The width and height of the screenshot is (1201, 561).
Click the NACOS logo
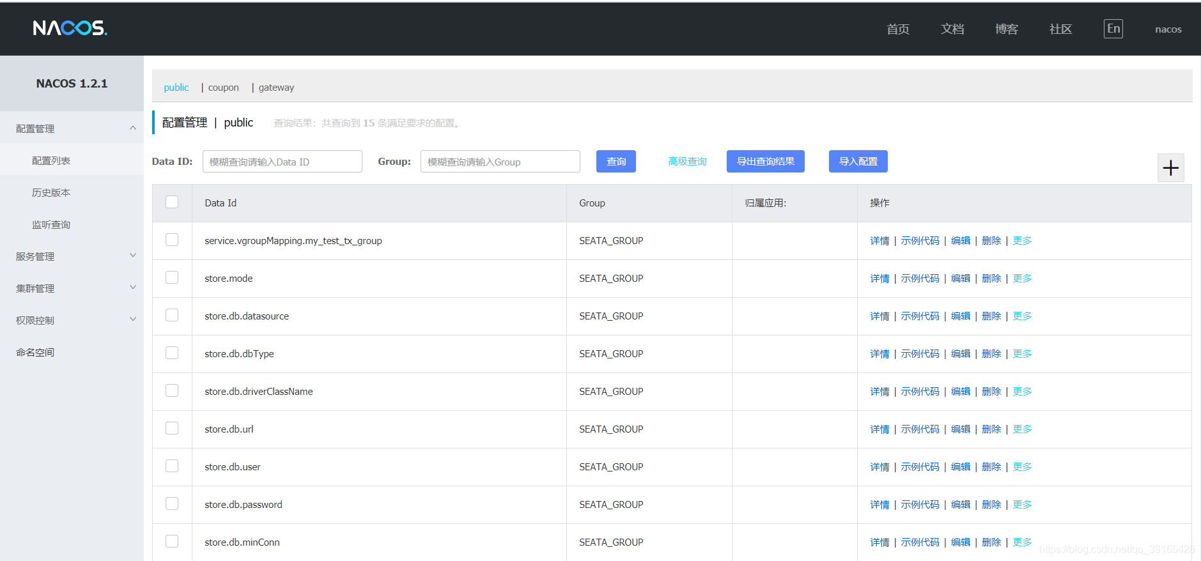(70, 28)
